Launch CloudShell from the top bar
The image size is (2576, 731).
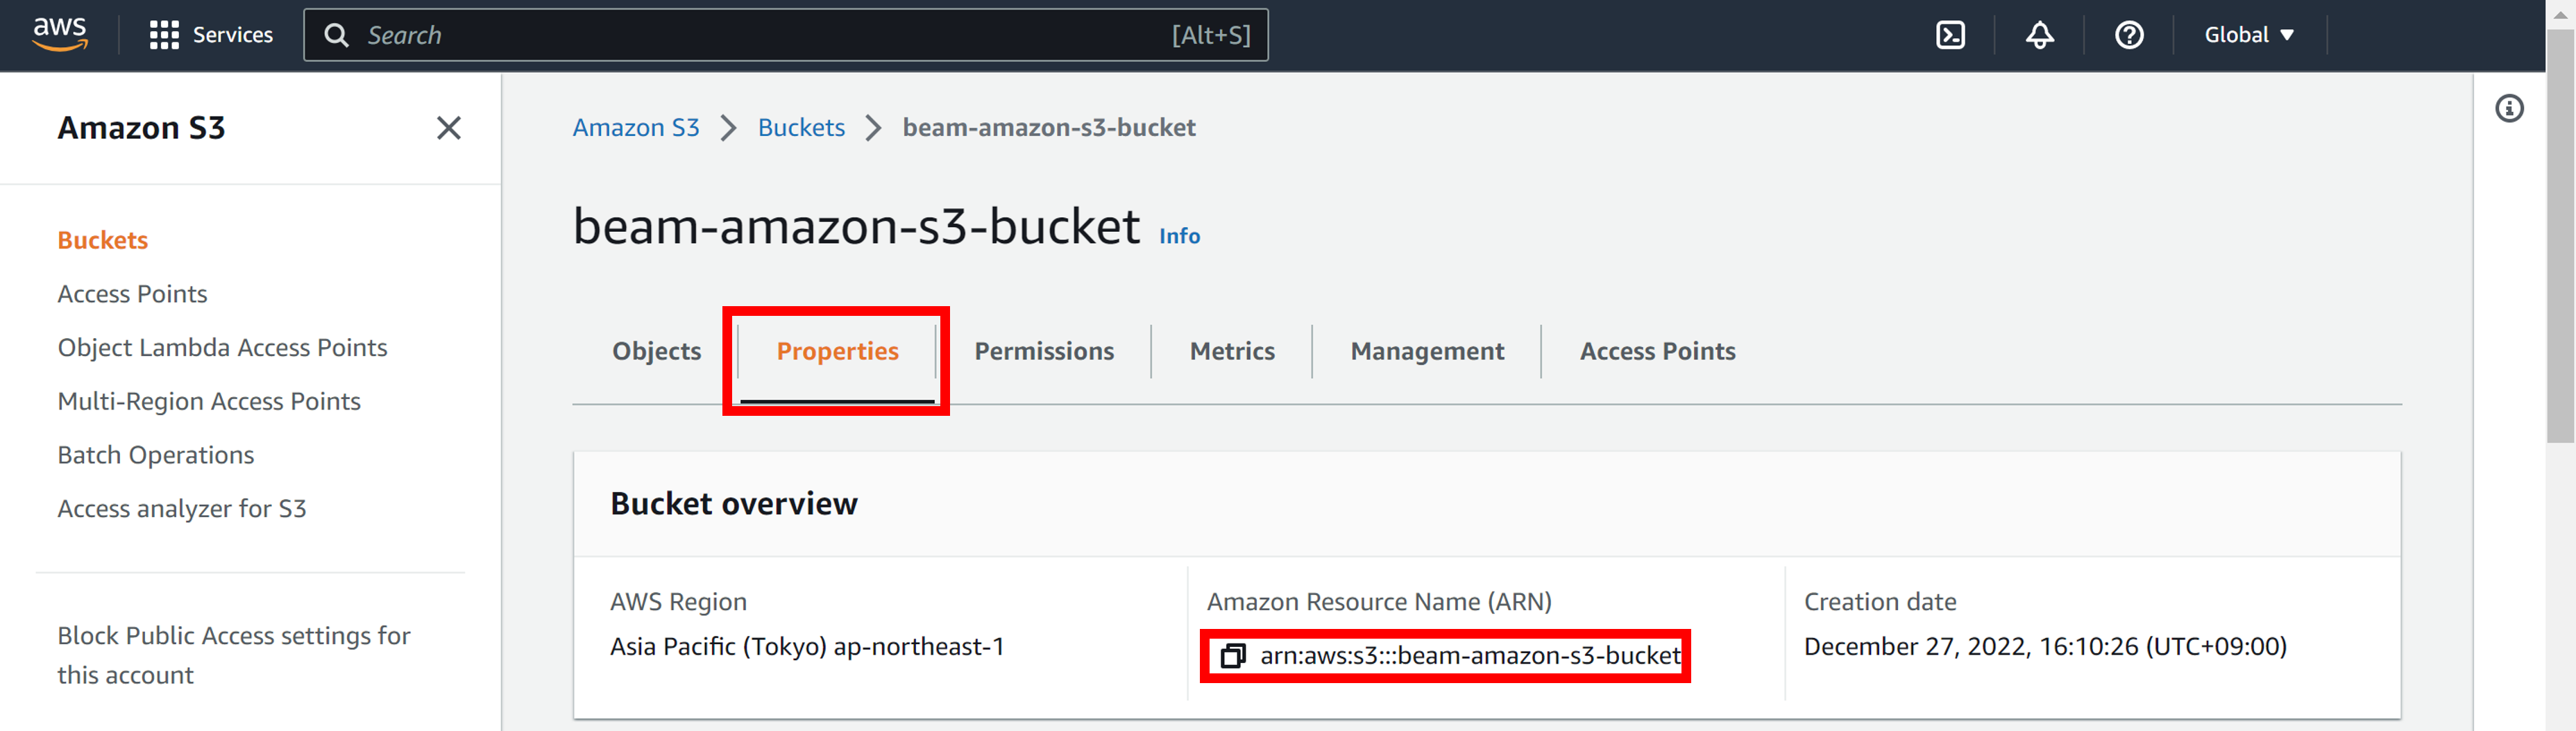(x=1950, y=34)
